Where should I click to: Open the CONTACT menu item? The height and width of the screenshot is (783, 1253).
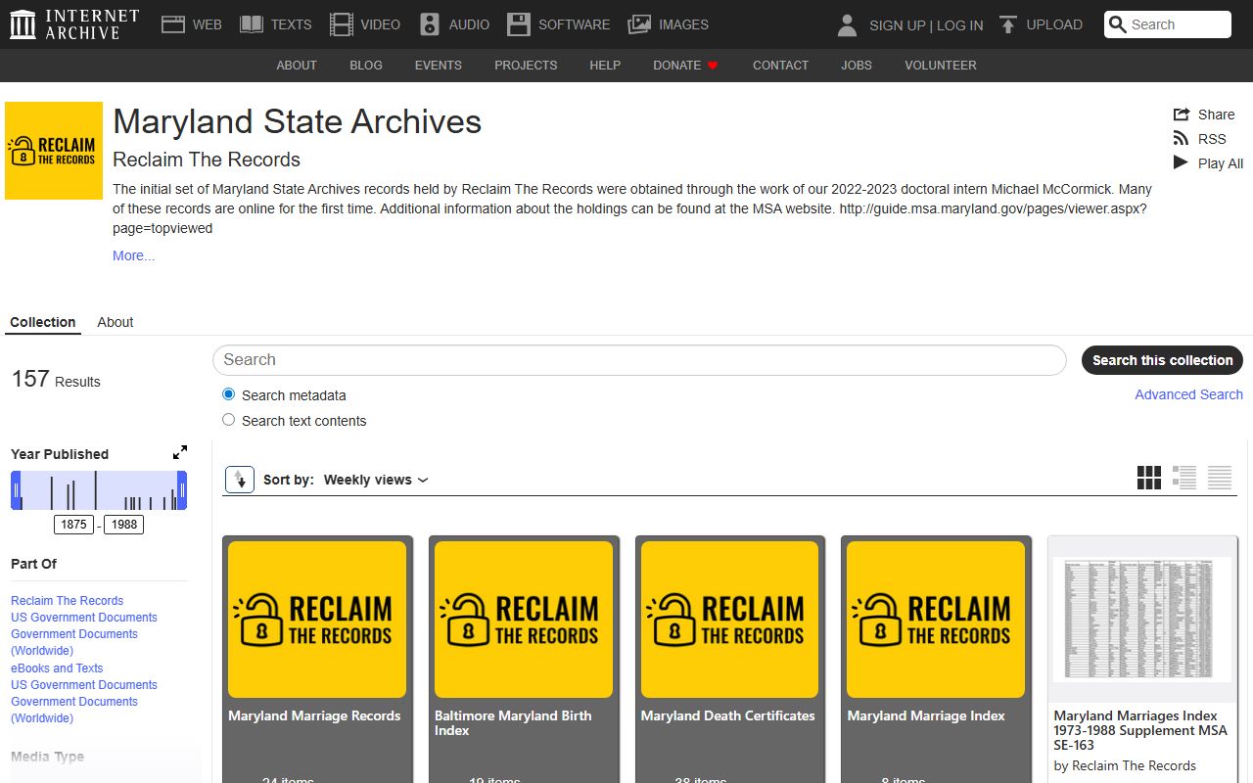point(780,66)
